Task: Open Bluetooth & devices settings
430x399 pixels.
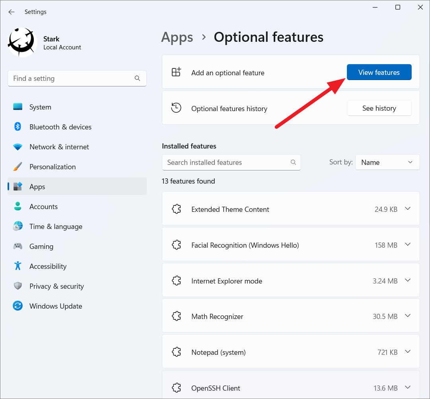Action: coord(18,127)
